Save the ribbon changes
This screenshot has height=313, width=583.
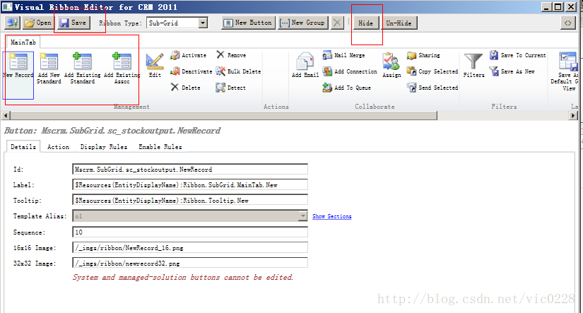pos(73,23)
